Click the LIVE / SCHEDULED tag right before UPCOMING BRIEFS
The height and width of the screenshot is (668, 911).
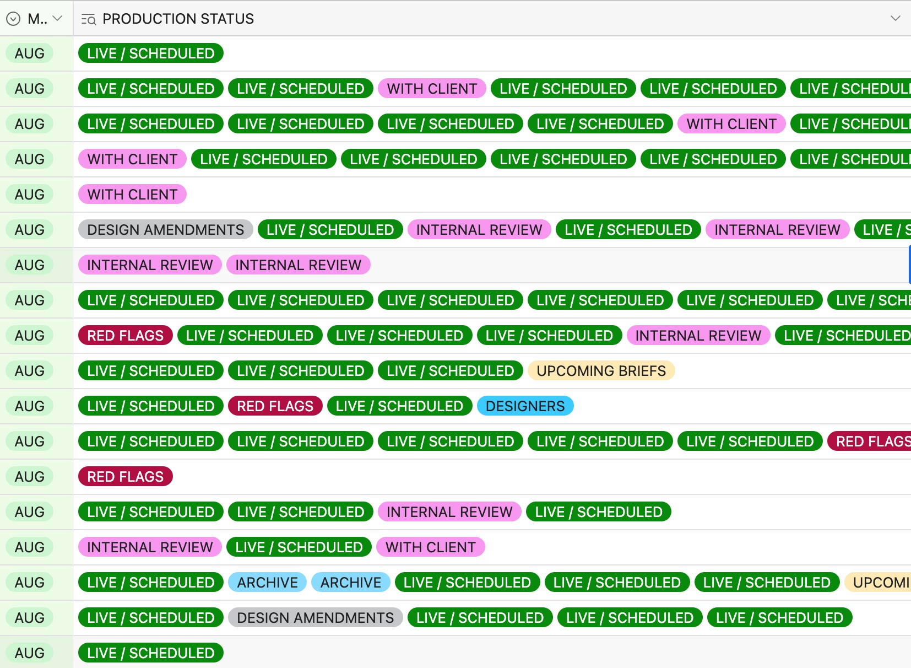451,371
